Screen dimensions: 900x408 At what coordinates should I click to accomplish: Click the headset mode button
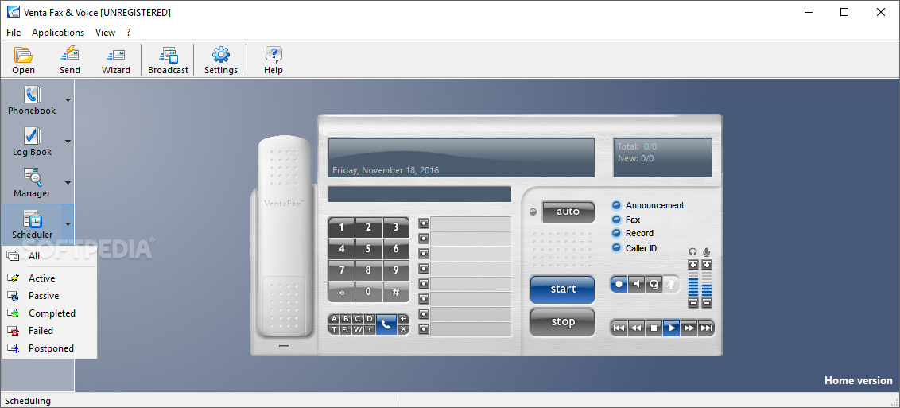(x=654, y=283)
